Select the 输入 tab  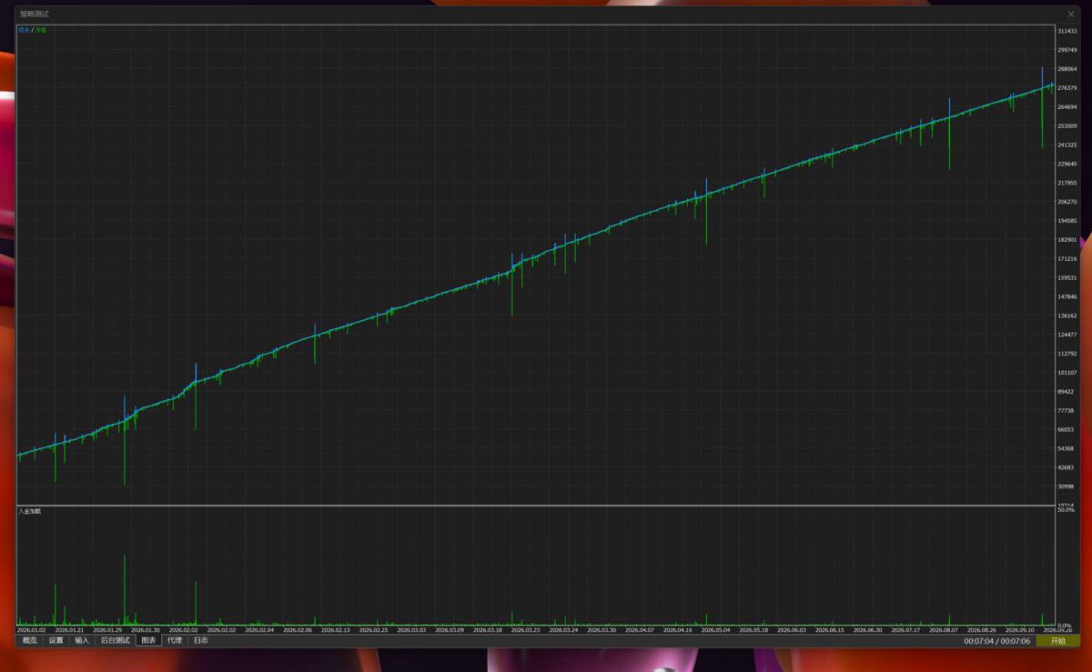[x=82, y=640]
